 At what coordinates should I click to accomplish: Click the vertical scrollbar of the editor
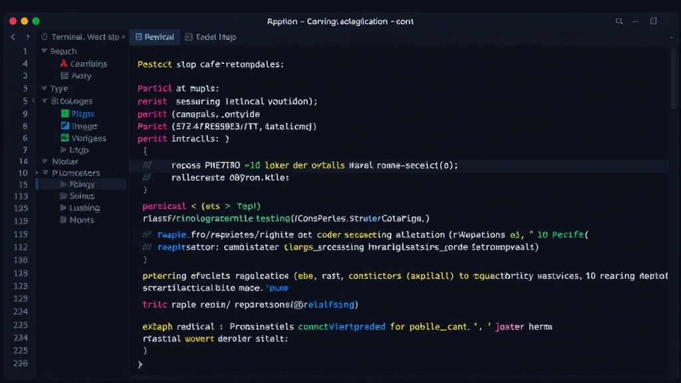[674, 78]
